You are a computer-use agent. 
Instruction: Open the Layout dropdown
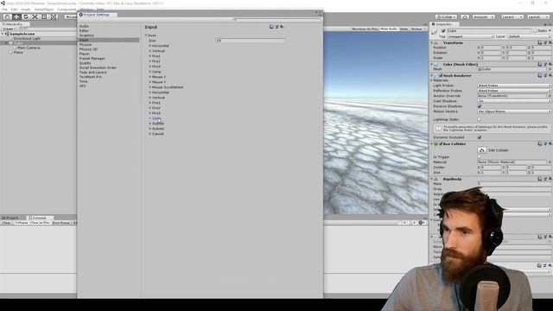pyautogui.click(x=537, y=16)
